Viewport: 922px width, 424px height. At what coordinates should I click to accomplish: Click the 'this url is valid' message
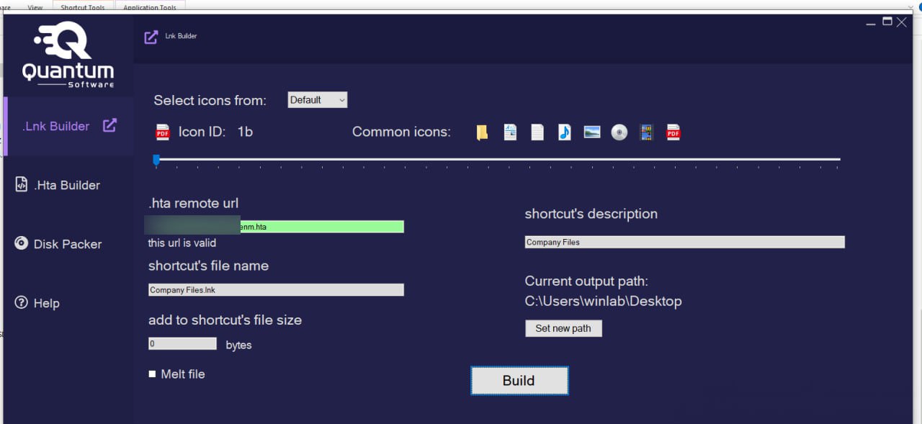tap(182, 243)
